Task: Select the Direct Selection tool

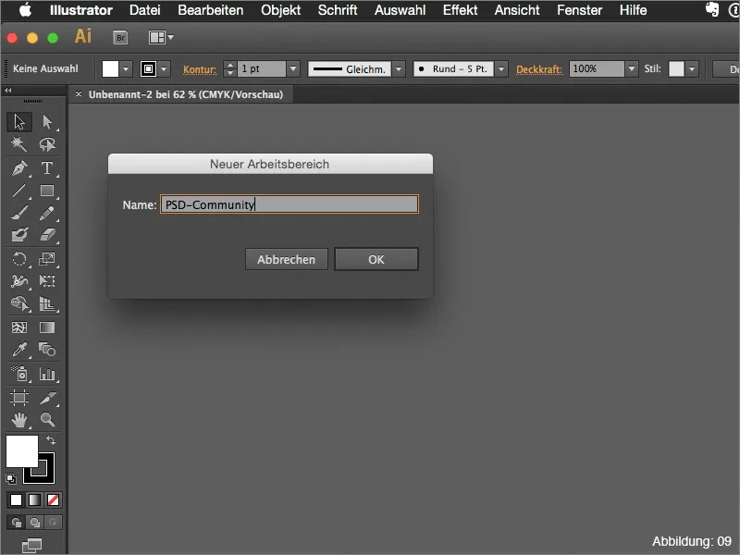Action: tap(47, 122)
